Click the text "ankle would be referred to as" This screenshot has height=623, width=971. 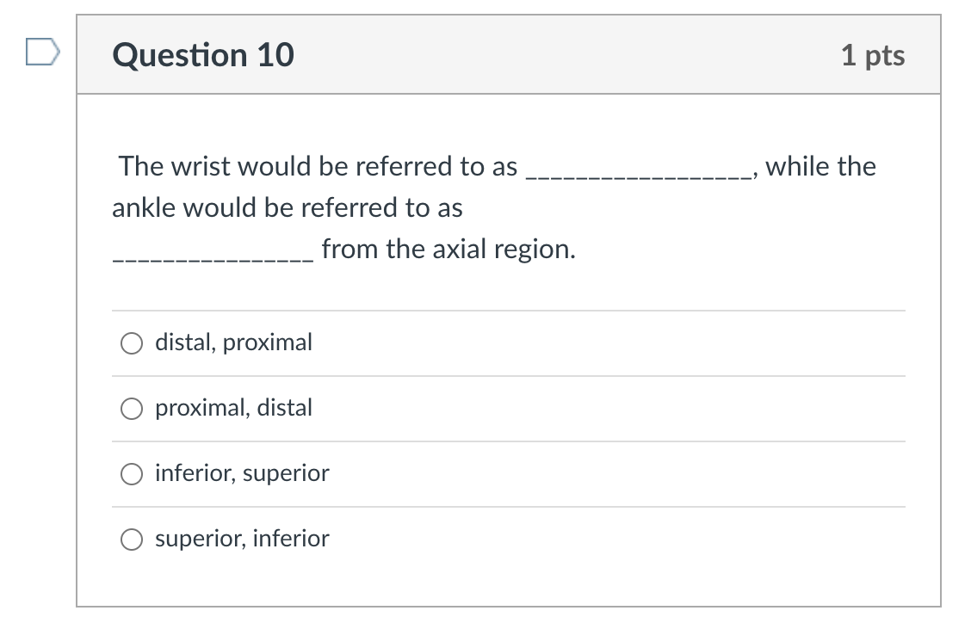point(287,207)
